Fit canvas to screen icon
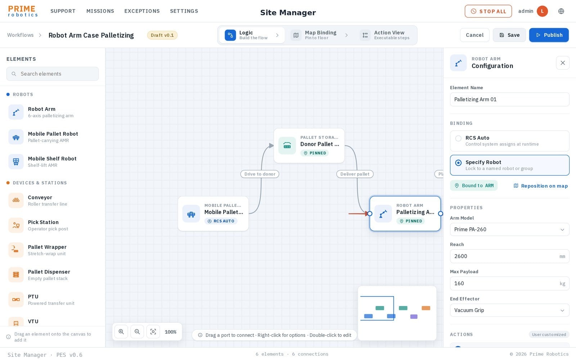Viewport: 576px width, 360px height. click(x=153, y=332)
